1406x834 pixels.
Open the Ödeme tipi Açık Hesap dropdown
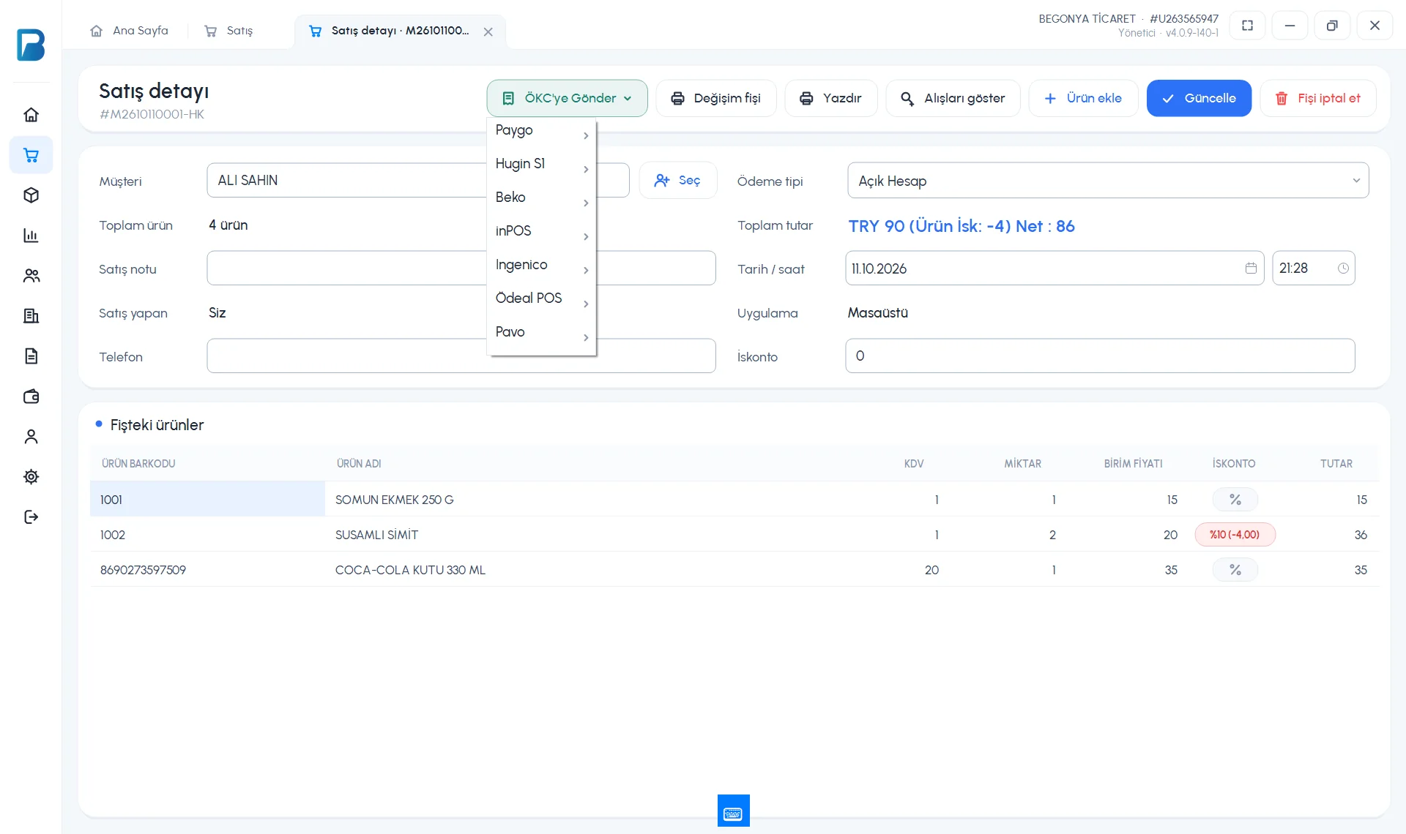[1108, 181]
